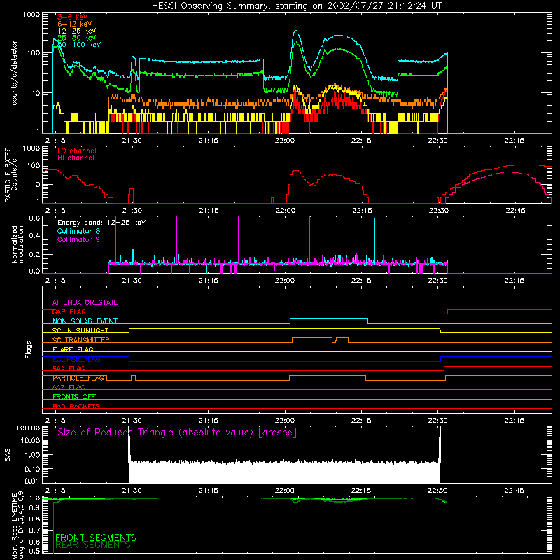
Task: Click the ECLIPSE_FLAG label
Action: point(76,359)
